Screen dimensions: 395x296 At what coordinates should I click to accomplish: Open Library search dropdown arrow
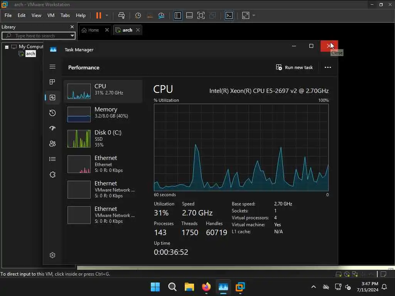(72, 36)
